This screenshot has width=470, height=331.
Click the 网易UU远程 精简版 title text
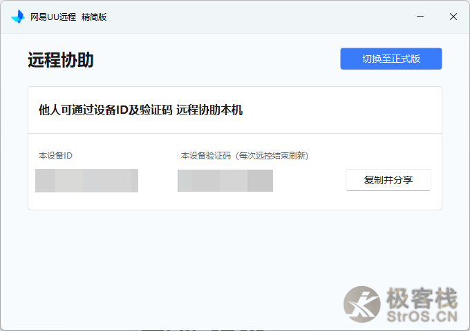tap(68, 17)
